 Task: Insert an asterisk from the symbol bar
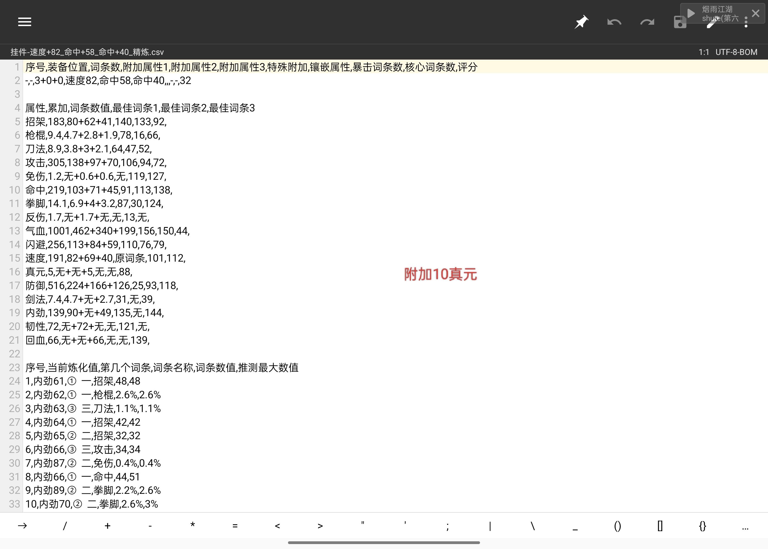193,526
